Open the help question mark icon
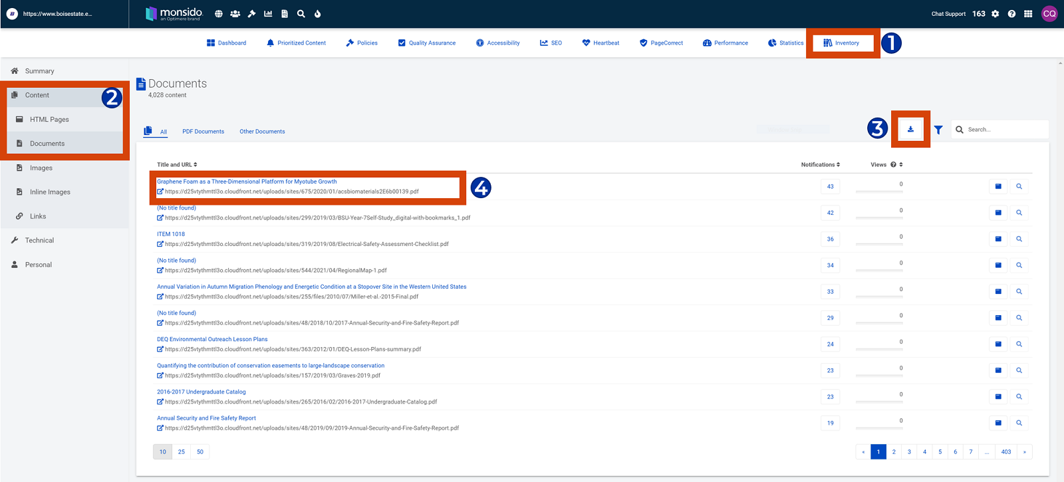This screenshot has height=482, width=1064. (1011, 14)
